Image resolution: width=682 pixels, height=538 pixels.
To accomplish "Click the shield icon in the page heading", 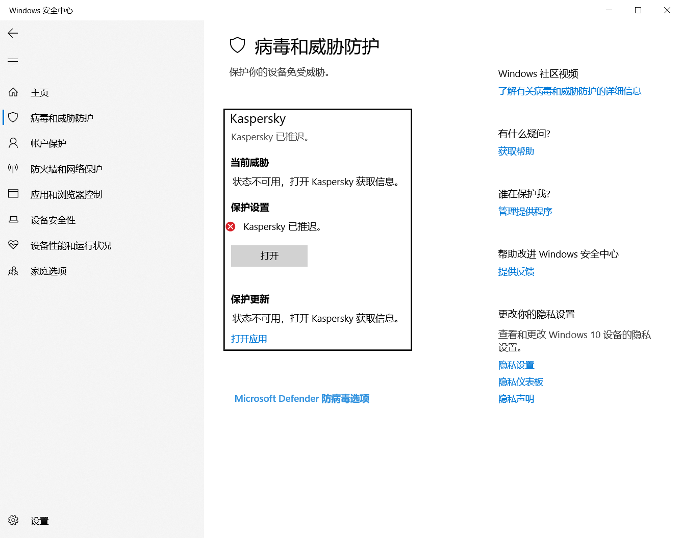I will (x=238, y=45).
